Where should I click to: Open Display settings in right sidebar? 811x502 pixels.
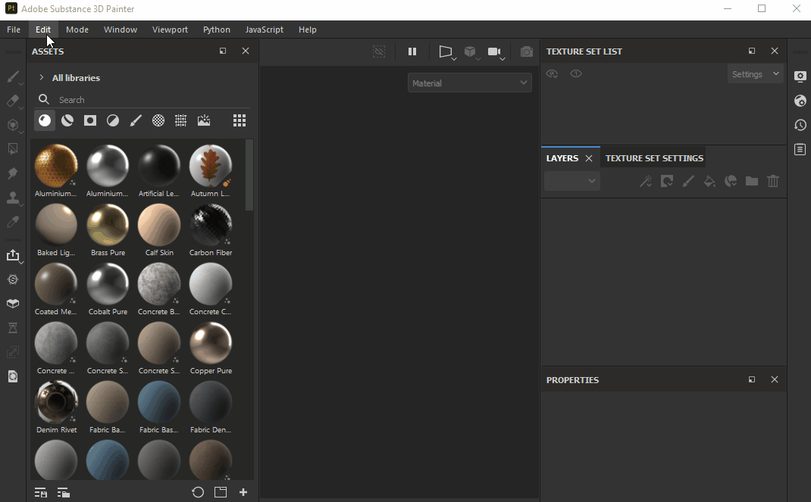pyautogui.click(x=800, y=76)
